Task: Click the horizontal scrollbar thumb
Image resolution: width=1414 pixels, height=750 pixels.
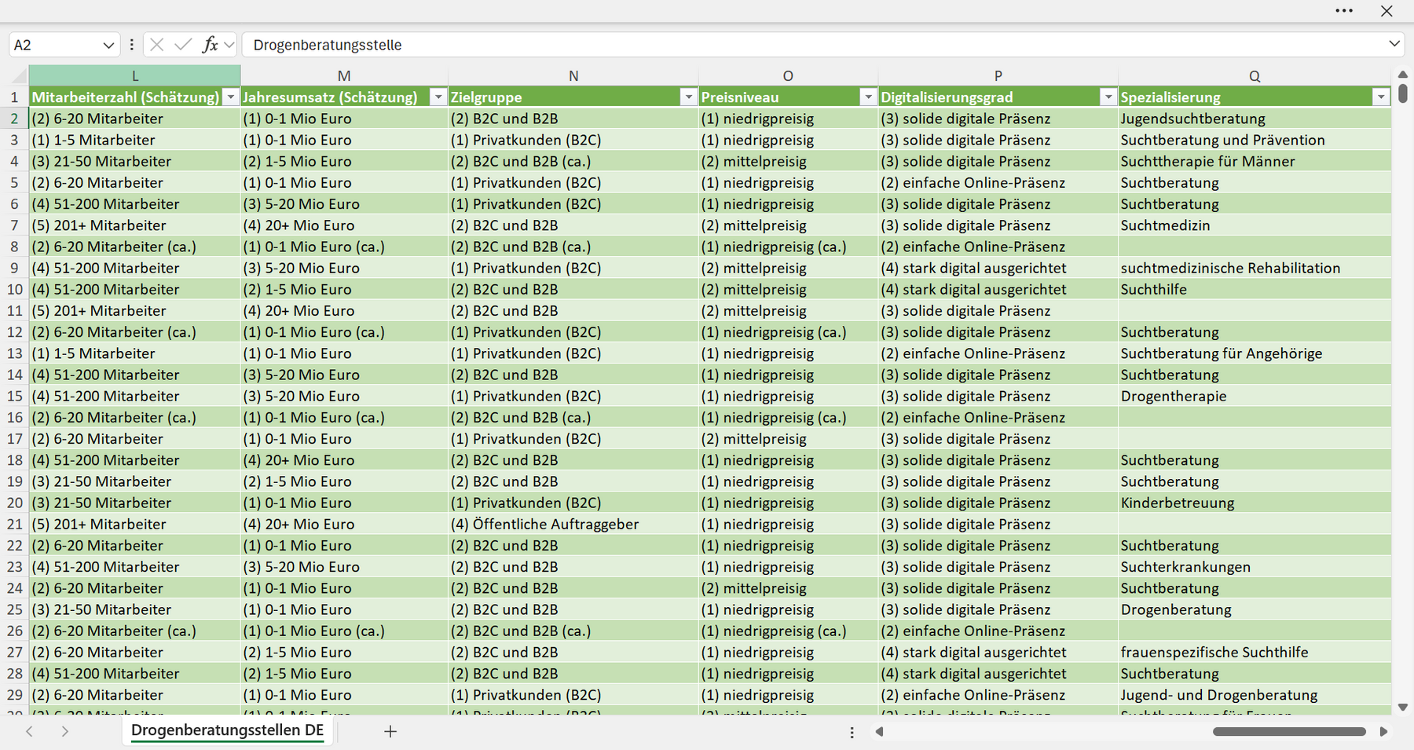Action: point(1289,732)
